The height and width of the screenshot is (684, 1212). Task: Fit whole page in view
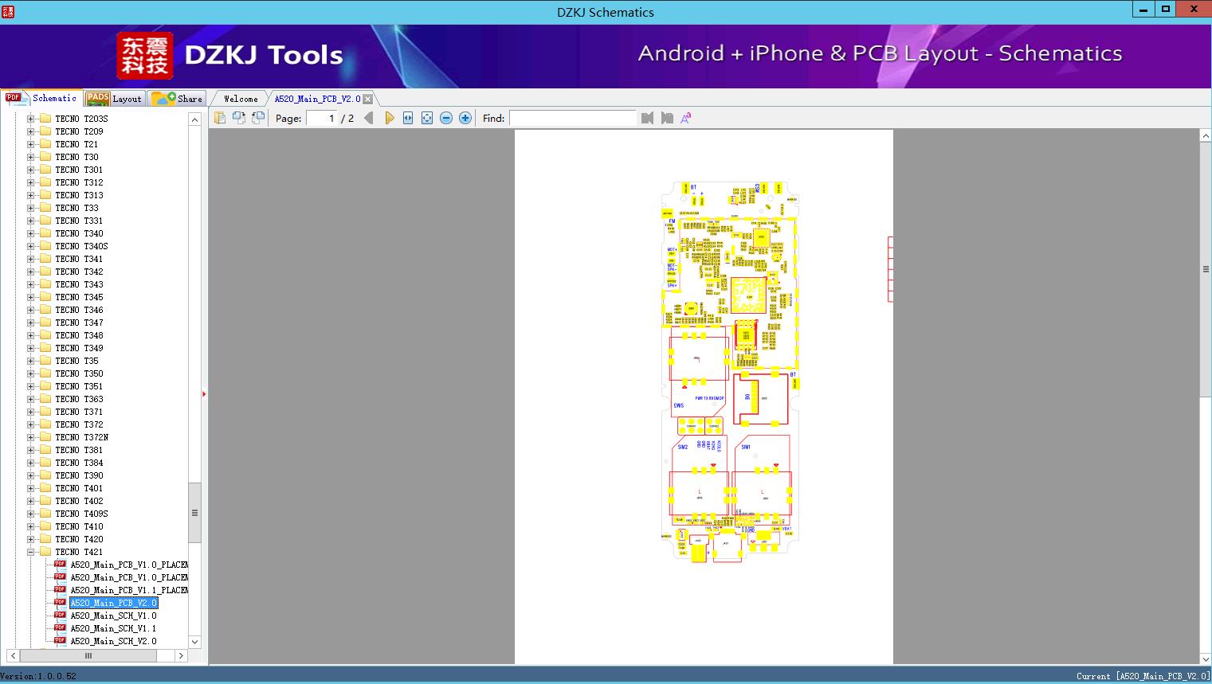427,118
